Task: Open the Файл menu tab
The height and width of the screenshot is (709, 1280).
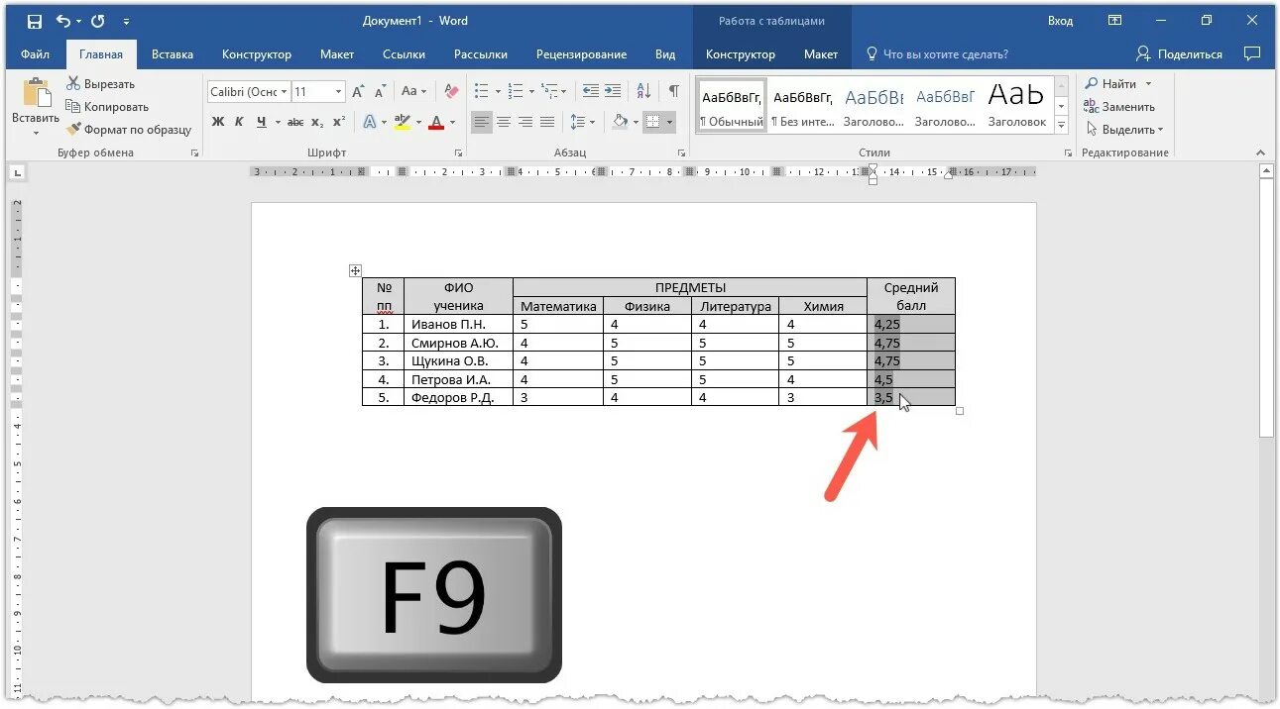Action: (35, 54)
